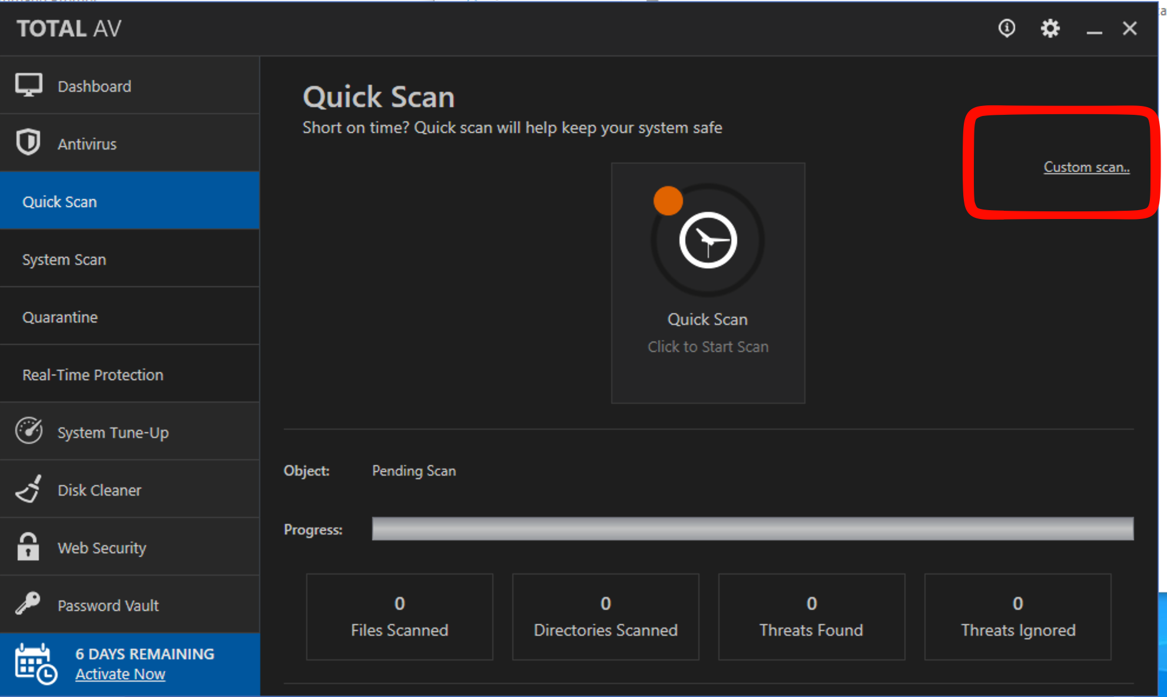Click the System Tune-Up gauge icon
The image size is (1167, 697).
coord(28,431)
